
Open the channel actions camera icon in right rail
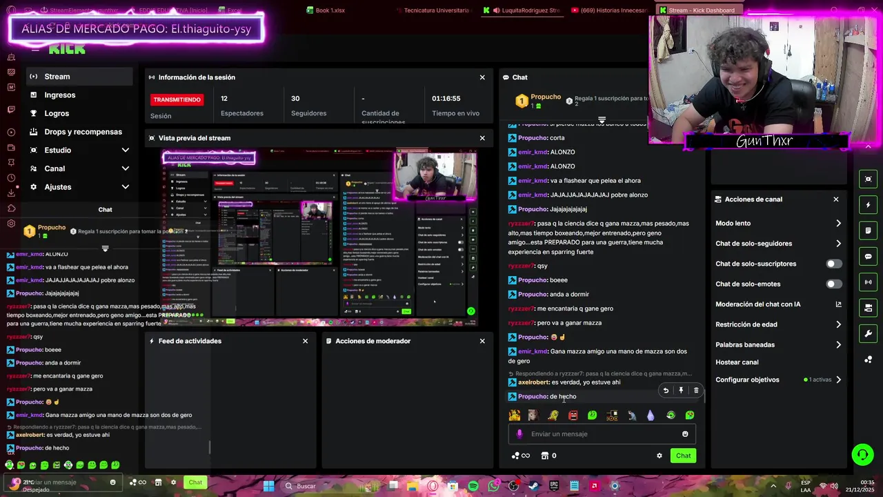[869, 308]
